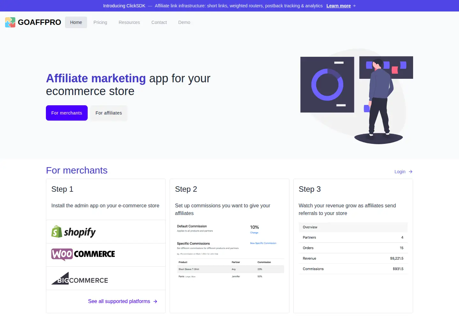Select the BigCommerce platform logo
459x319 pixels.
(80, 278)
